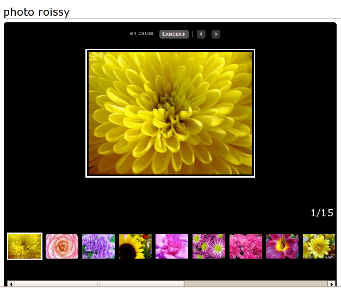
Task: Click the horizontal scrollbar left arrow
Action: (11, 284)
